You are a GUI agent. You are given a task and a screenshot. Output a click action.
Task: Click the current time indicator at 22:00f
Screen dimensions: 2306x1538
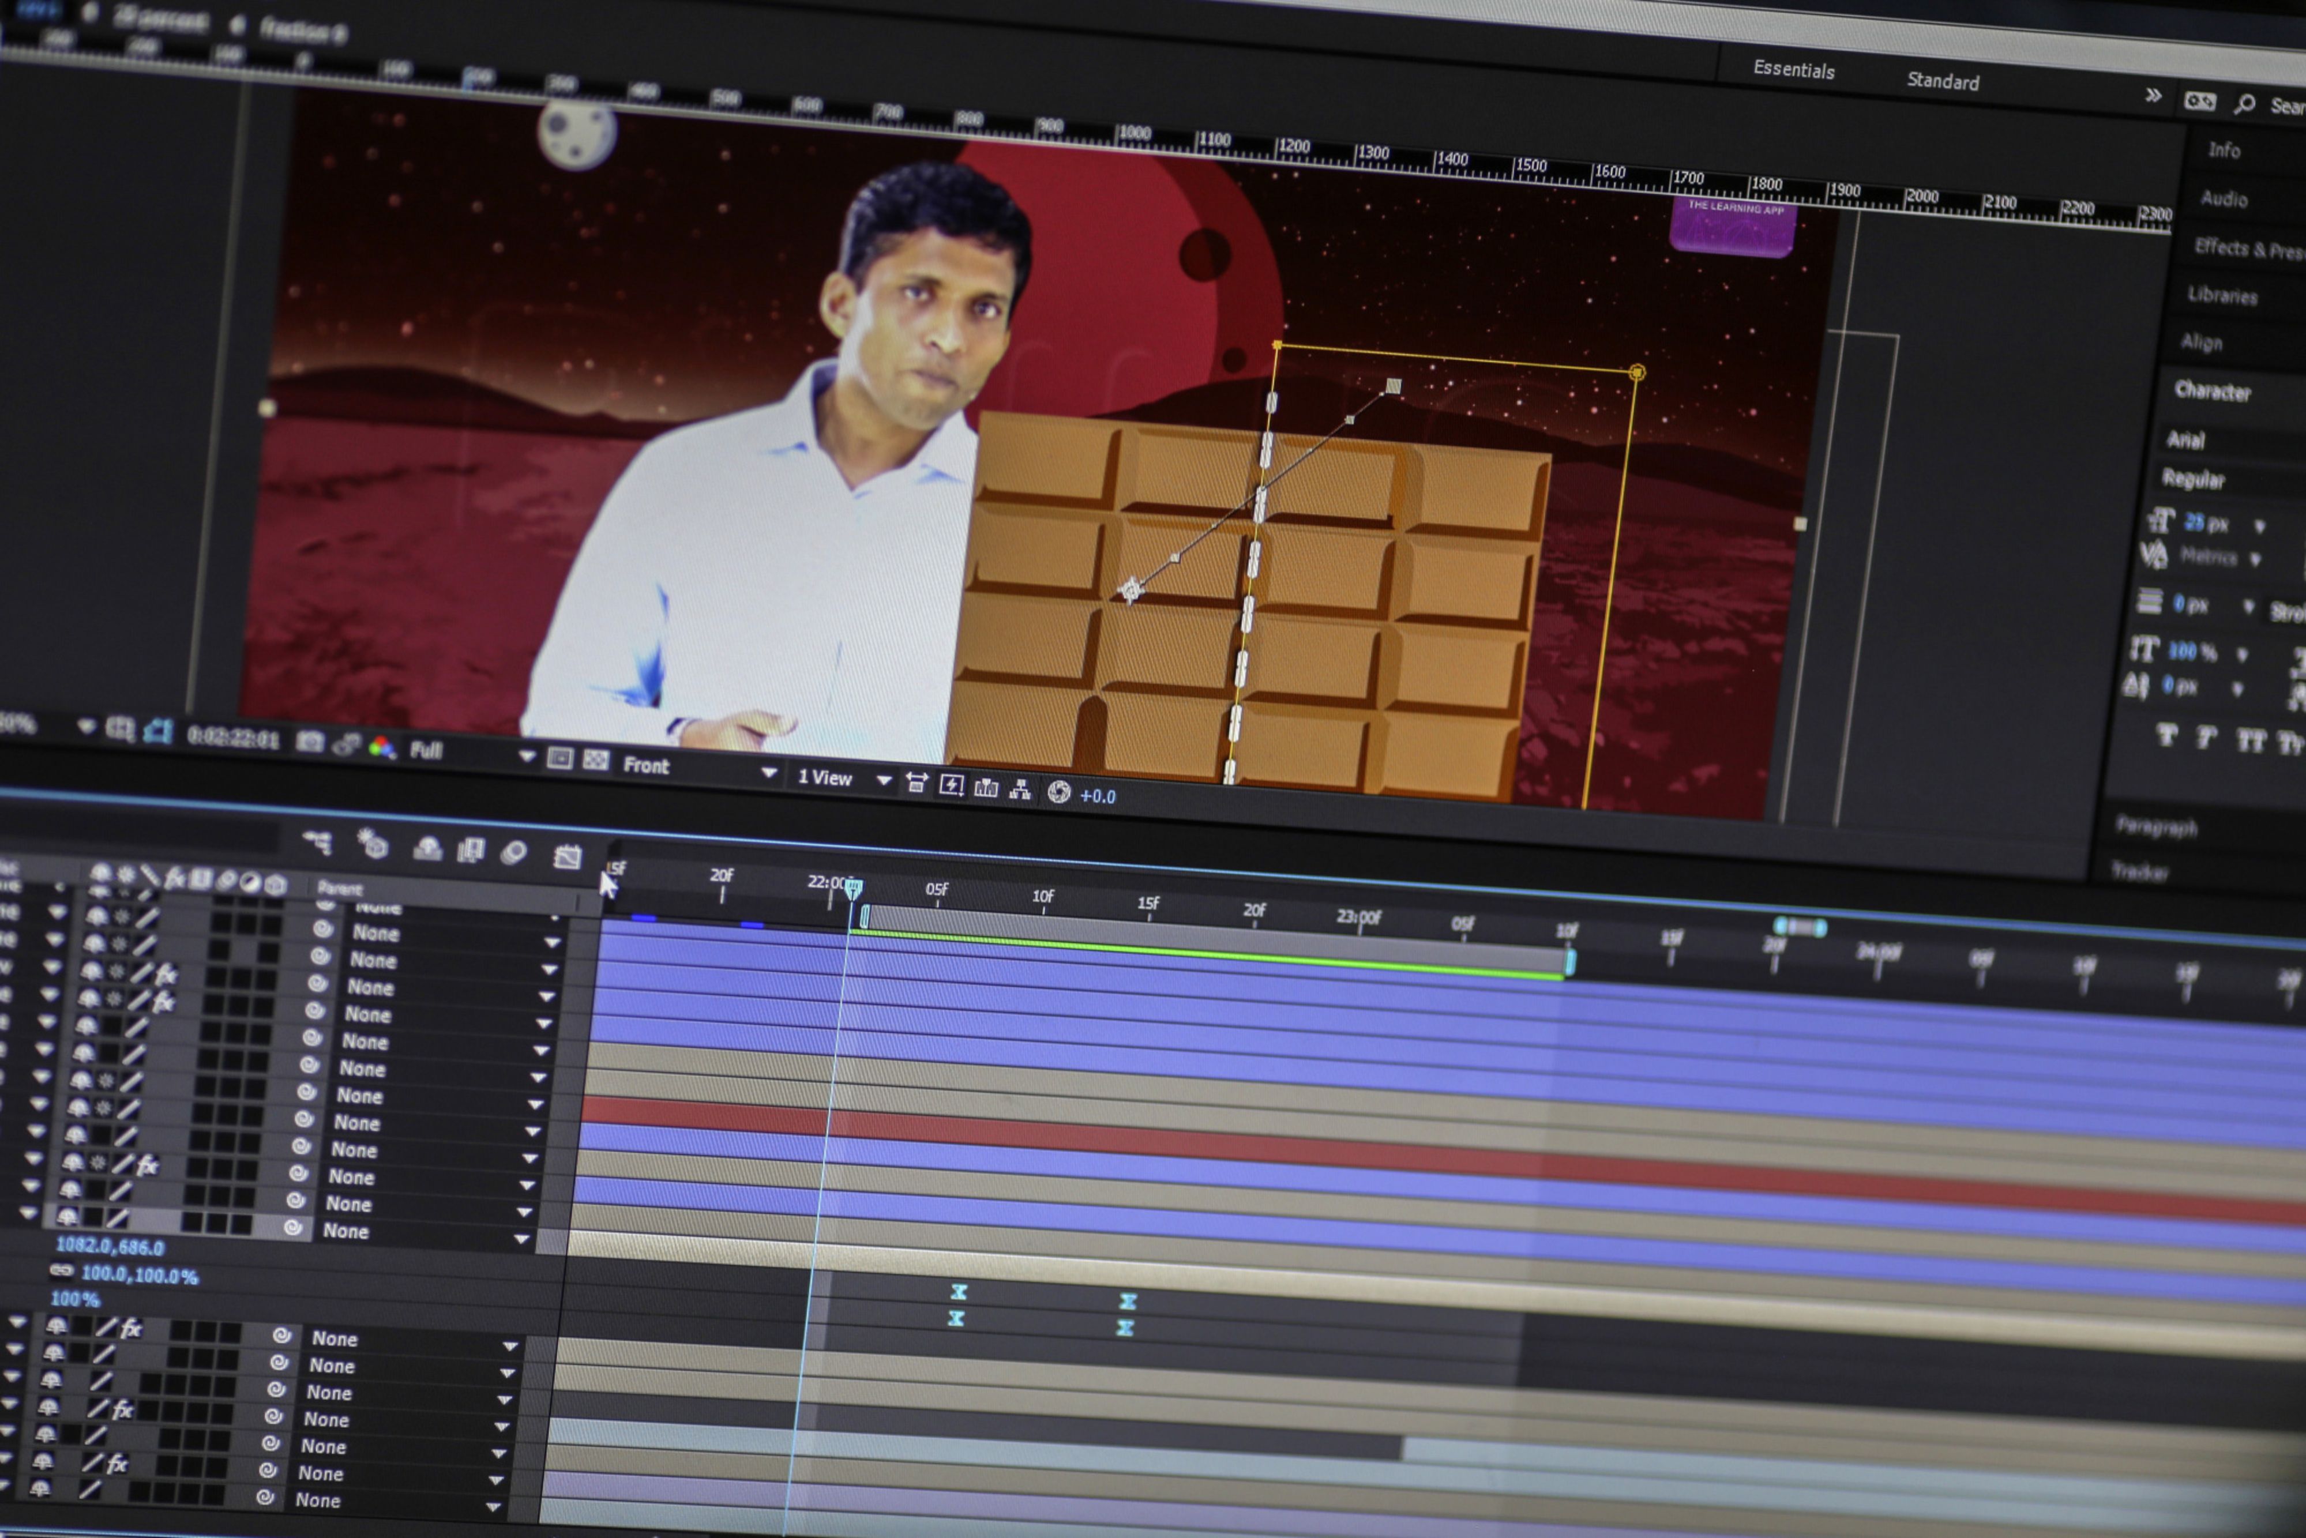tap(853, 888)
